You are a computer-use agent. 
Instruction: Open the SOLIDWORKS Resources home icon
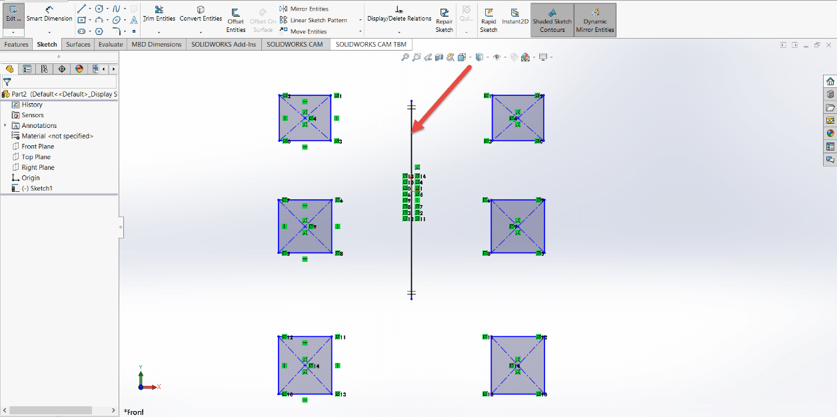point(830,81)
